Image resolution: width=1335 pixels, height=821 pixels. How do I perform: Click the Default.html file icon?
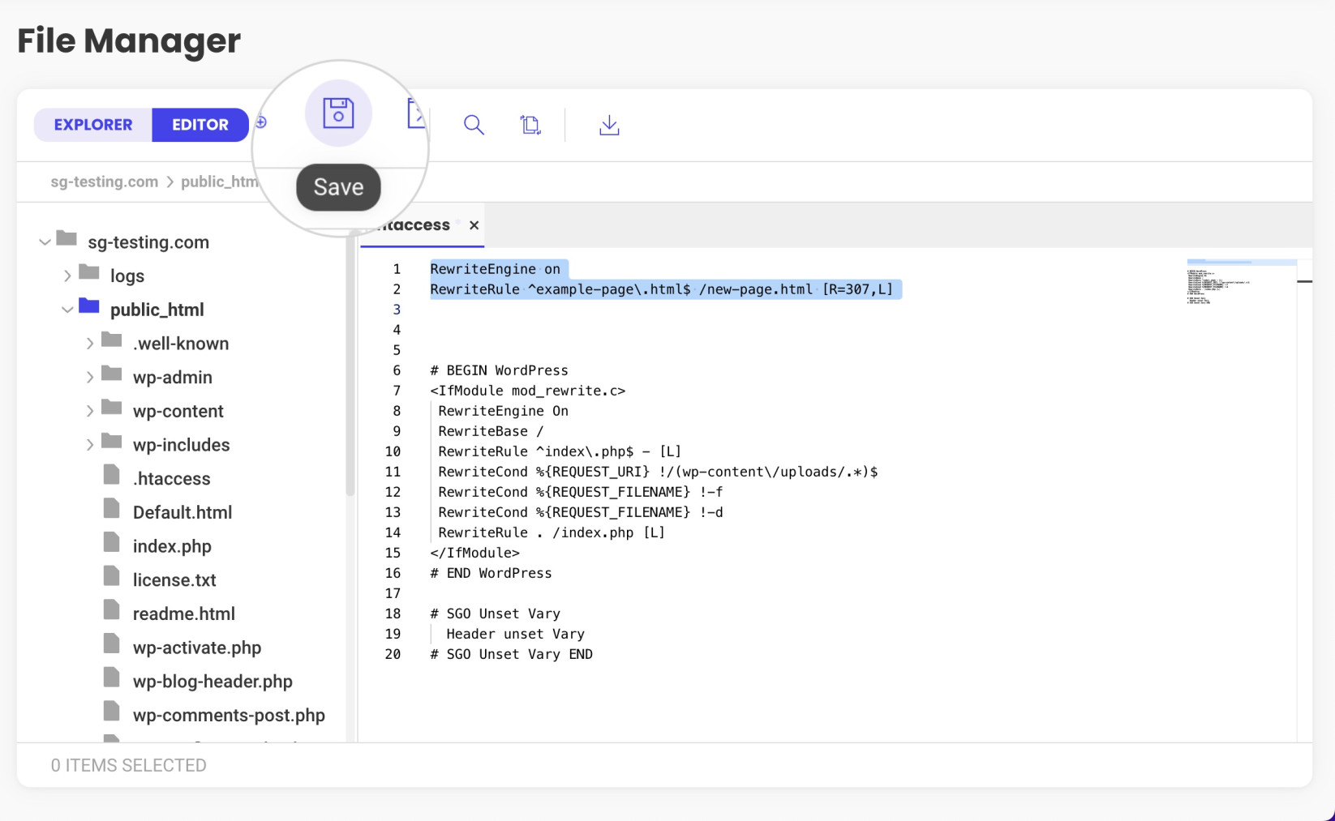point(112,508)
